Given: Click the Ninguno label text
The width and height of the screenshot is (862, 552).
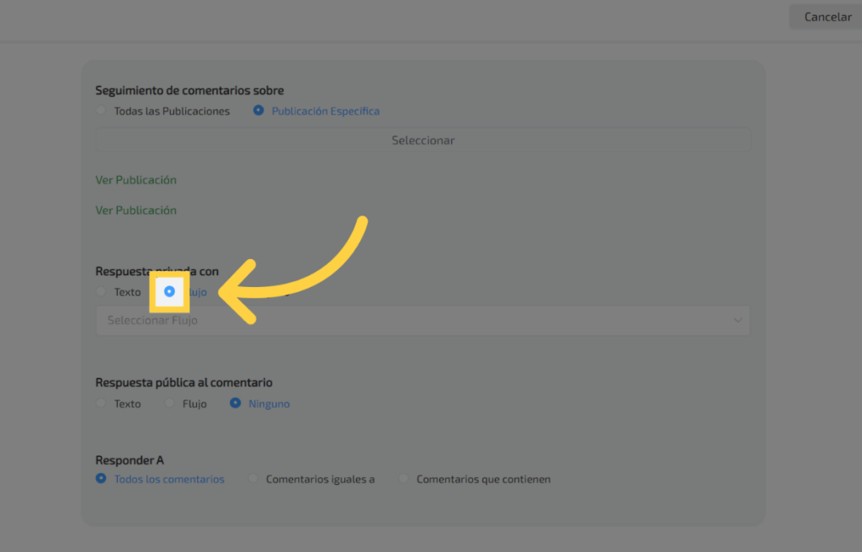Looking at the screenshot, I should pyautogui.click(x=269, y=404).
